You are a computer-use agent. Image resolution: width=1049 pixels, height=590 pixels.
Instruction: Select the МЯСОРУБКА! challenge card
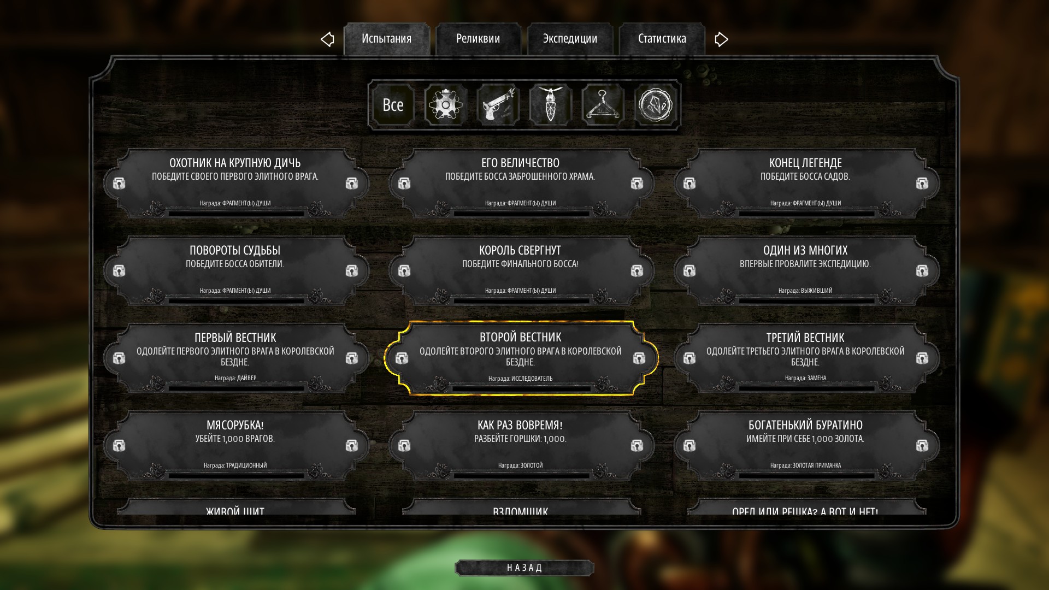(x=235, y=445)
